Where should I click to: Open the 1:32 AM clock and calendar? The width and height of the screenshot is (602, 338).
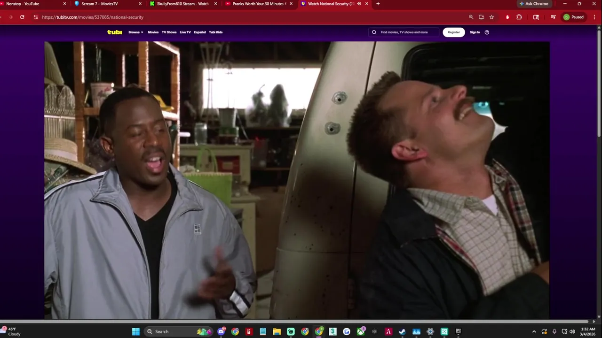[x=588, y=332]
